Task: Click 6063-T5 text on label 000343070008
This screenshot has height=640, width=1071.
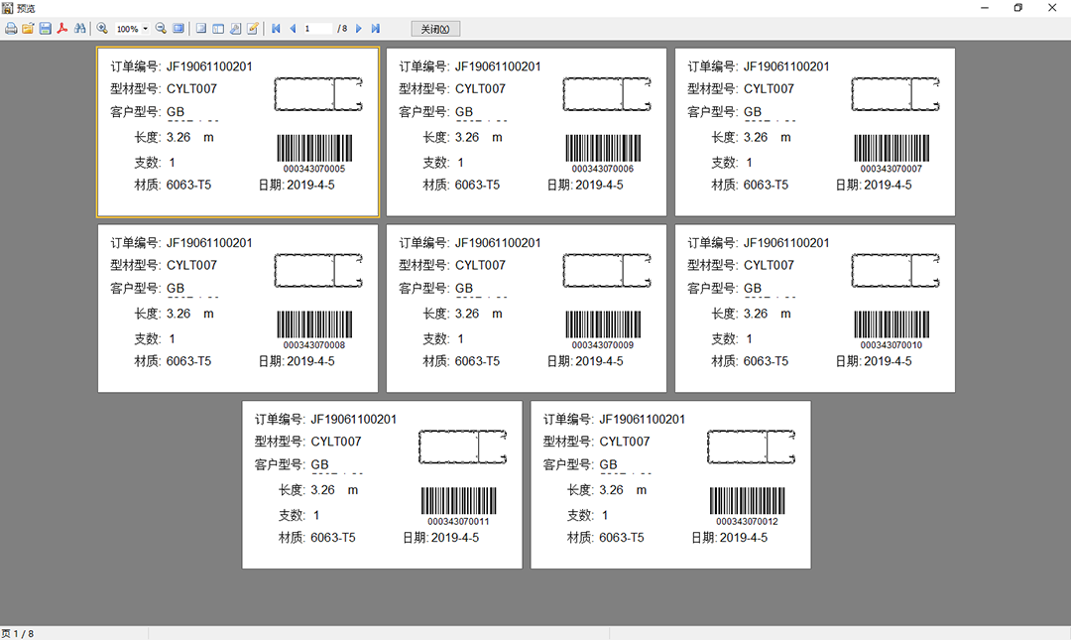Action: [188, 361]
